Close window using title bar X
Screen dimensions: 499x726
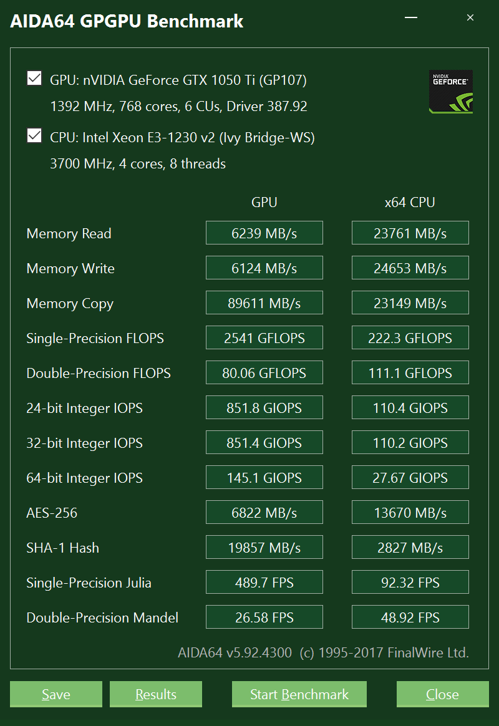click(470, 19)
